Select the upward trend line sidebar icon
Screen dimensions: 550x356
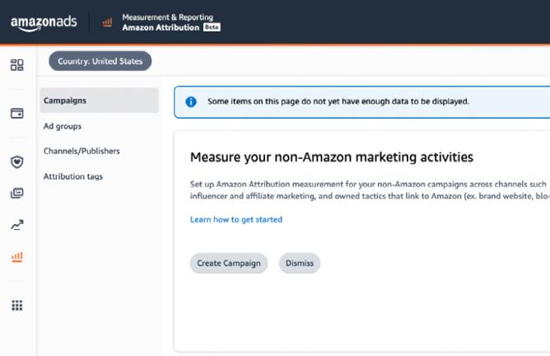[17, 225]
